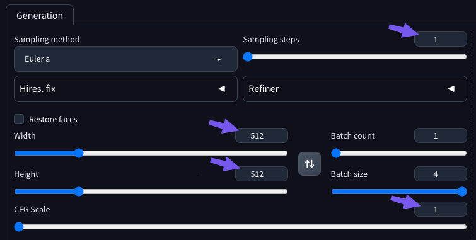Enable the Restore faces checkbox
Image resolution: width=476 pixels, height=240 pixels.
19,119
